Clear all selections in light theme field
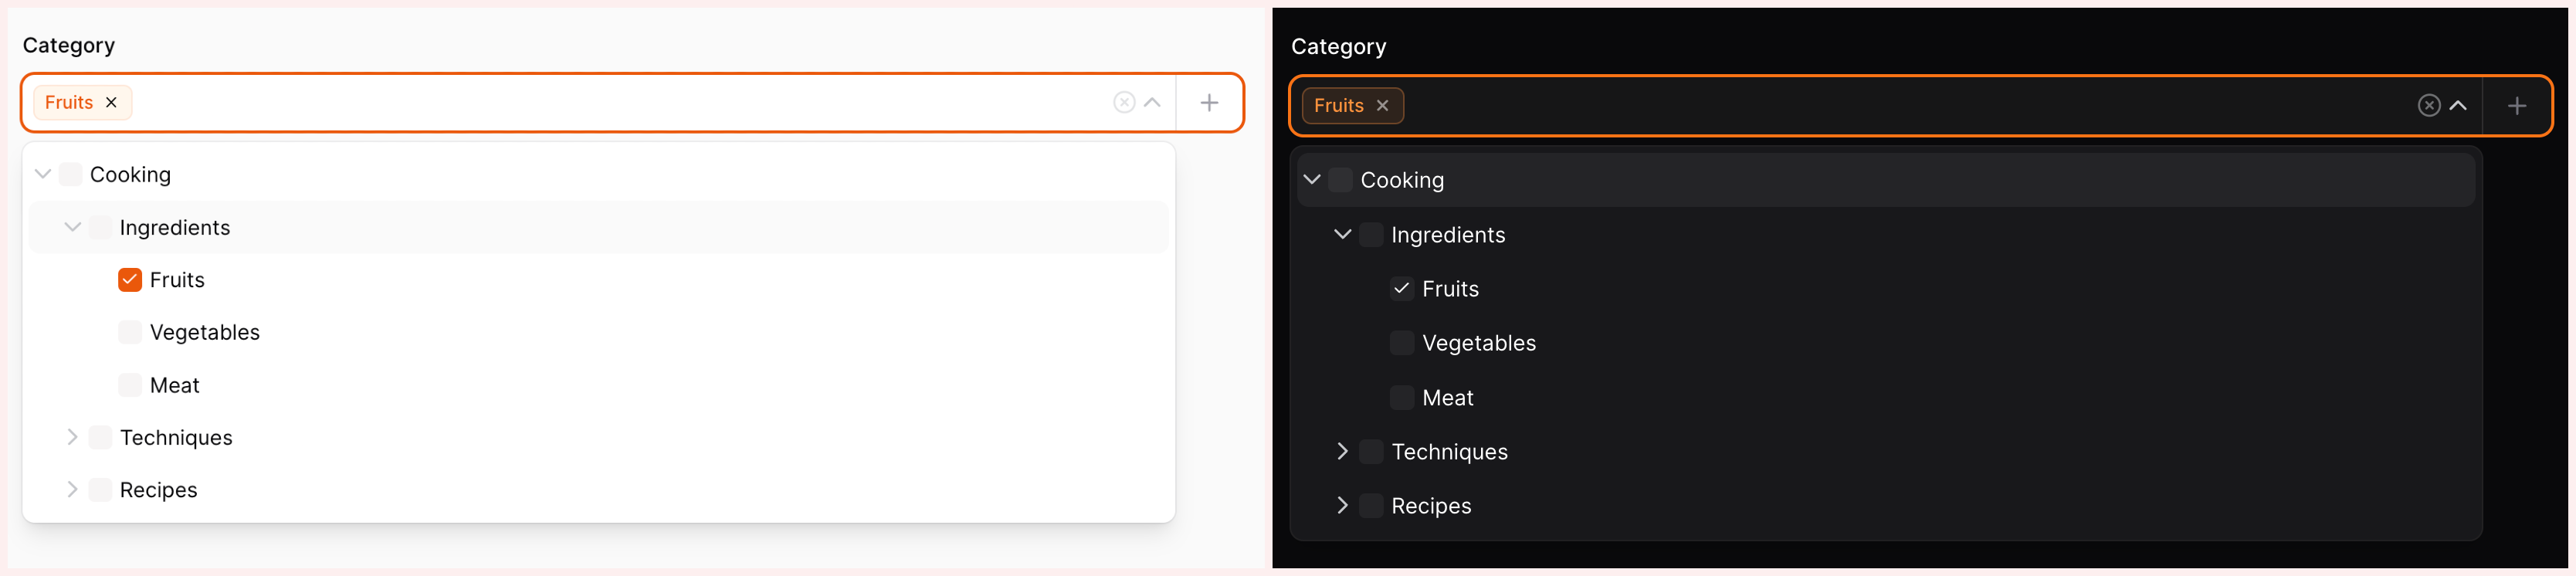This screenshot has height=576, width=2576. pos(1124,103)
